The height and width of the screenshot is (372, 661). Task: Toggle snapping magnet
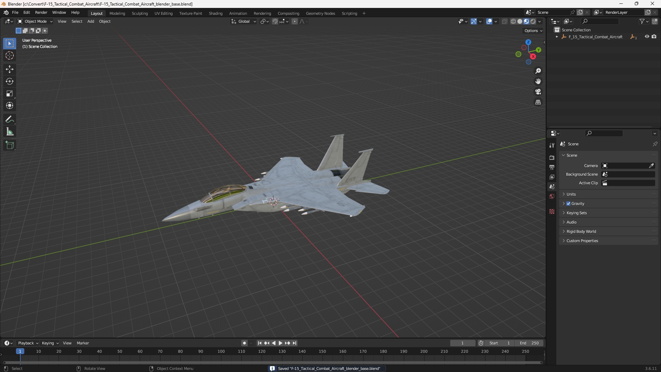(x=275, y=21)
